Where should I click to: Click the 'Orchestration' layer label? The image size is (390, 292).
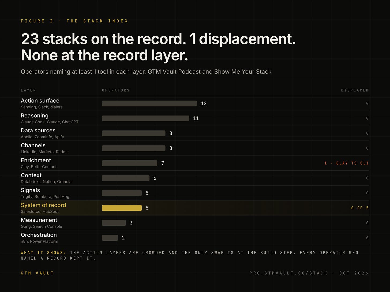39,235
